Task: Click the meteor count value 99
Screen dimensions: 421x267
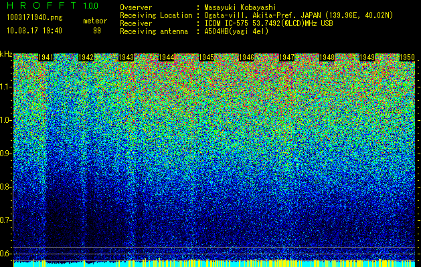Action: (x=97, y=31)
